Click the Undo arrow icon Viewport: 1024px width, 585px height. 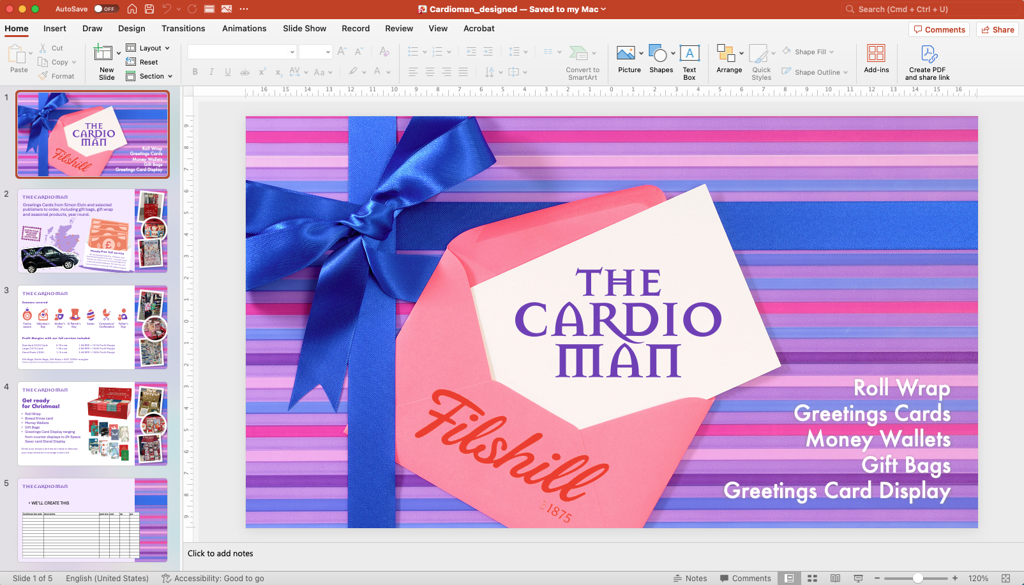167,9
